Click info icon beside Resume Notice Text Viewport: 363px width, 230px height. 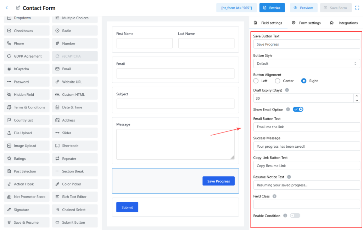(289, 177)
